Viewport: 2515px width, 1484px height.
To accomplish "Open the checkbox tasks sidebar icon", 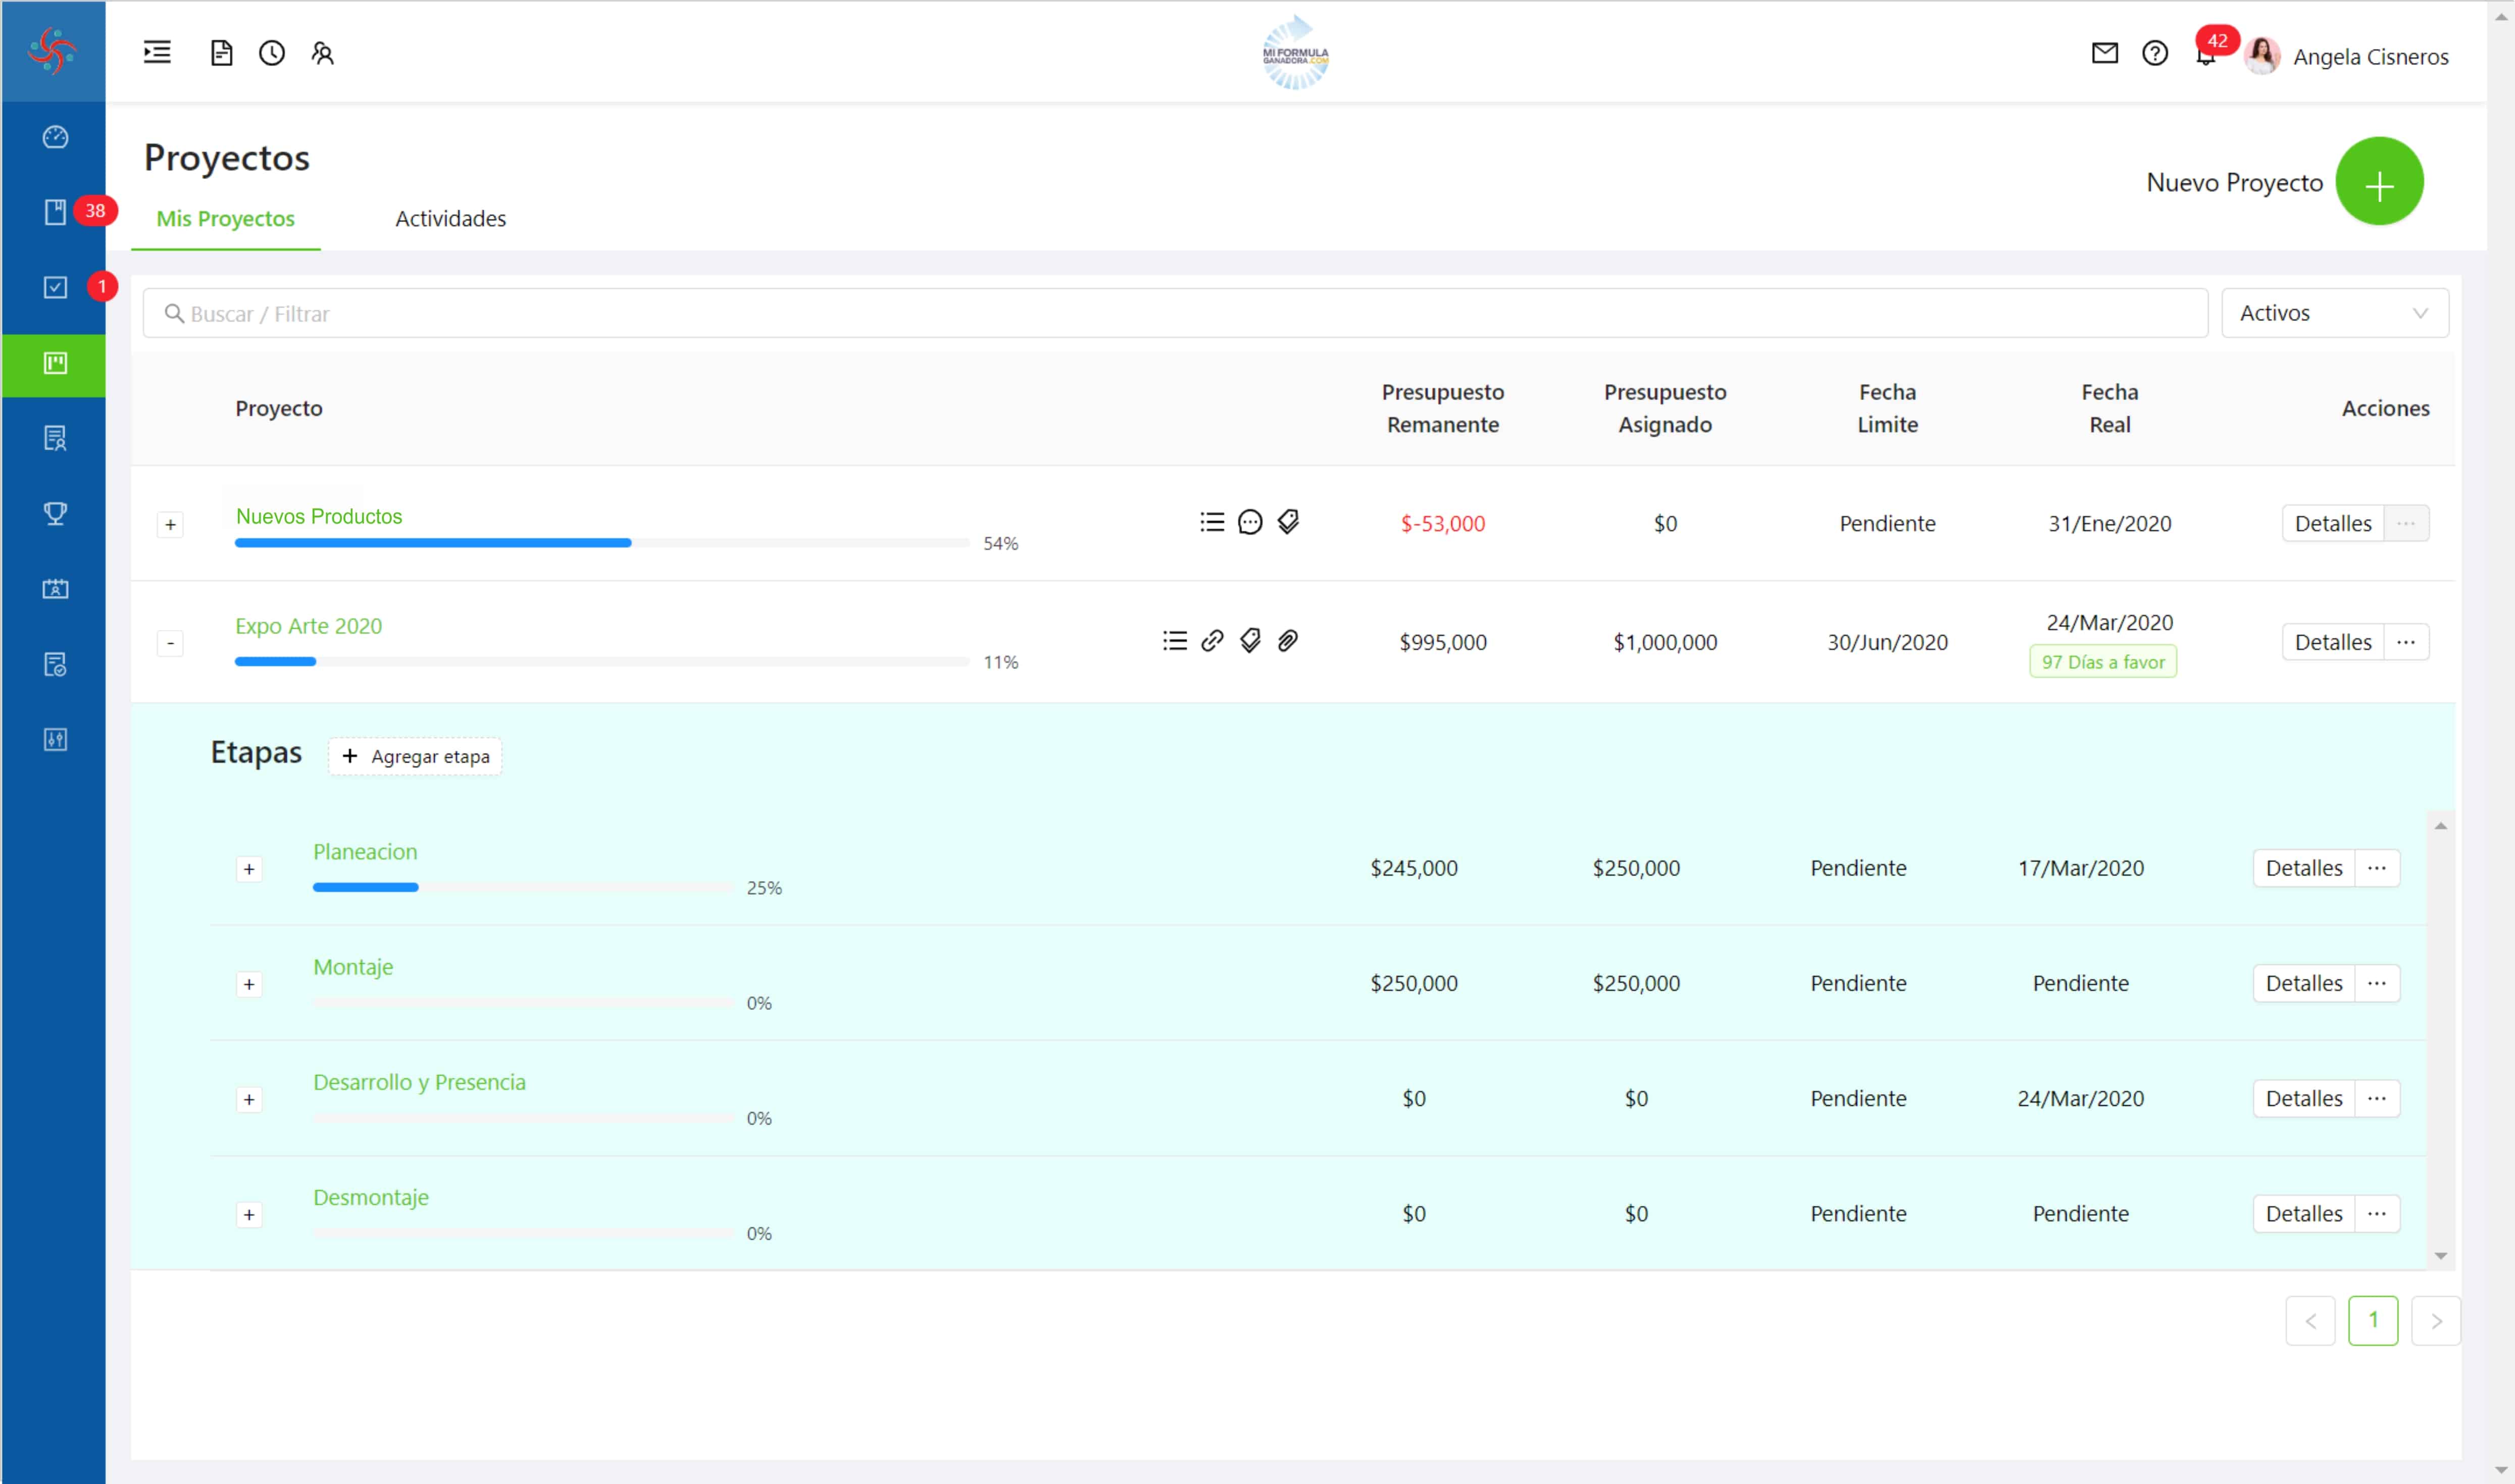I will pyautogui.click(x=55, y=287).
